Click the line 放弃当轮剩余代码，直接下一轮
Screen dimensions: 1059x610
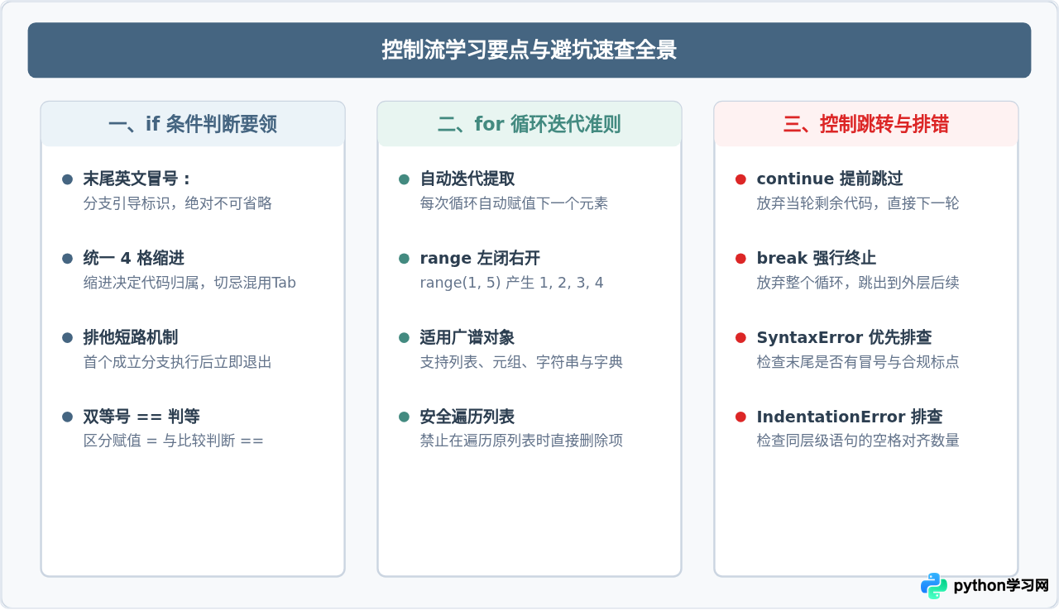[x=858, y=203]
